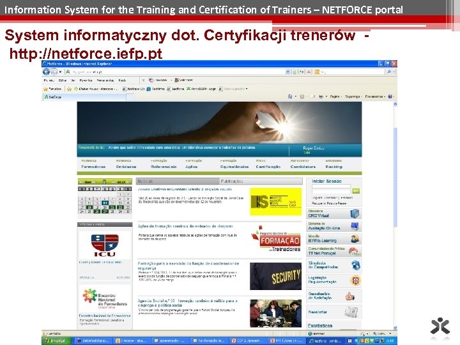Open the Newsletter newspaper icon
Screen dimensions: 460x345
[x=351, y=312]
